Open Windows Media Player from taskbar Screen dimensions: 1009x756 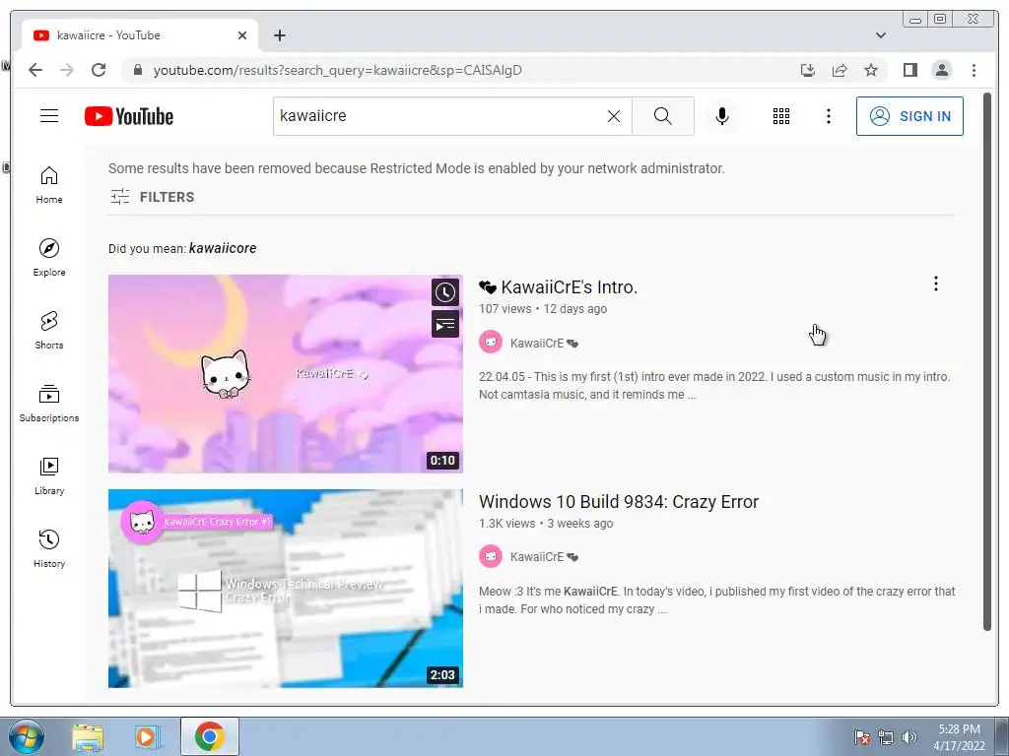pyautogui.click(x=147, y=736)
